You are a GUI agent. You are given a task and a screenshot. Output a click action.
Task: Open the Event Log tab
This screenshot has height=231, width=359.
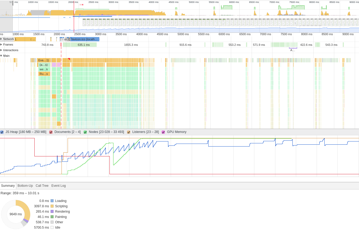click(58, 186)
